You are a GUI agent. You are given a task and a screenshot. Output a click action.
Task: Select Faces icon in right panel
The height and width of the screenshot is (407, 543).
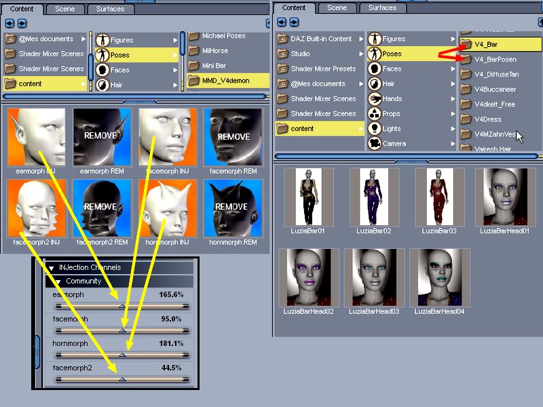[375, 69]
